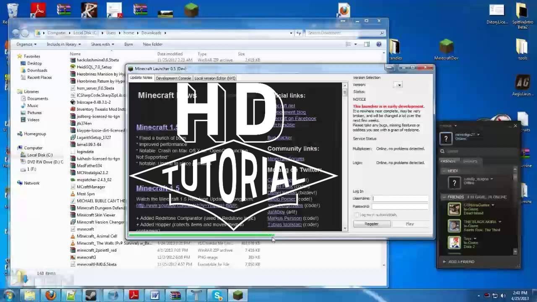Viewport: 537px width, 302px height.
Task: Open the AegisLauncher desktop icon
Action: (x=522, y=85)
